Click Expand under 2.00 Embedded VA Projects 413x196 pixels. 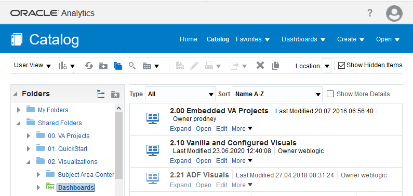pyautogui.click(x=180, y=129)
